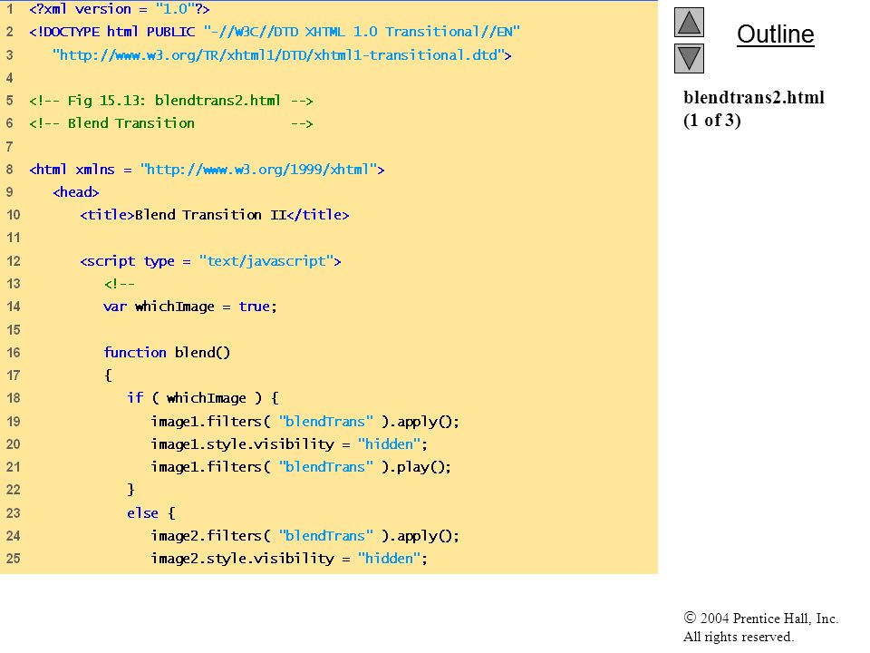
Task: Click the else { line
Action: 151,513
